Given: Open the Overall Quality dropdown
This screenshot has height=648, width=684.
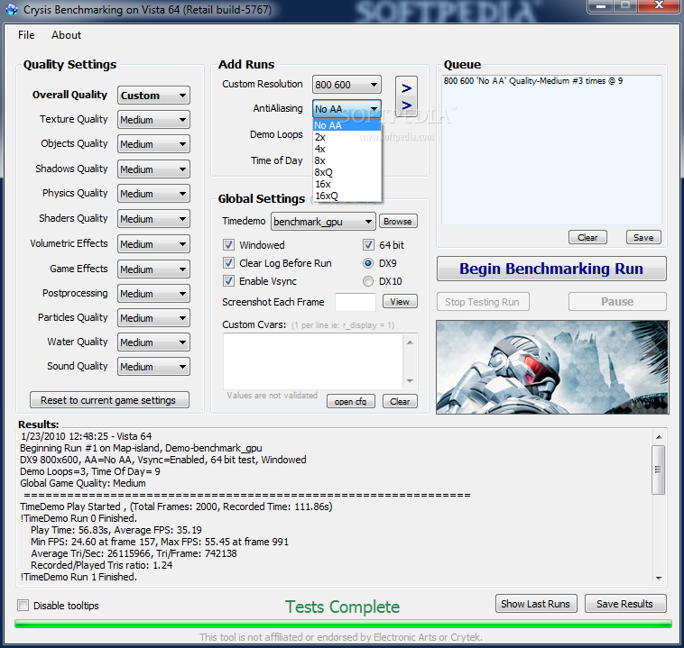Looking at the screenshot, I should (153, 95).
